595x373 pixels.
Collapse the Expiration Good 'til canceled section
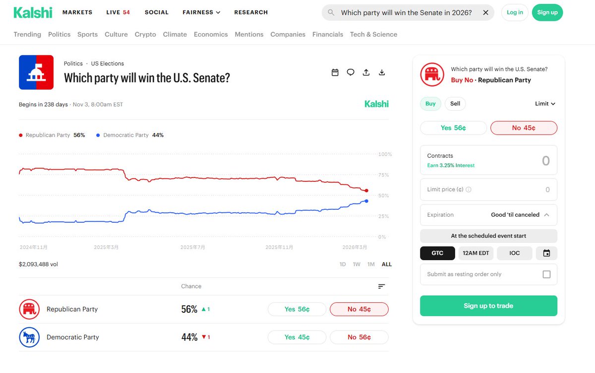point(546,215)
